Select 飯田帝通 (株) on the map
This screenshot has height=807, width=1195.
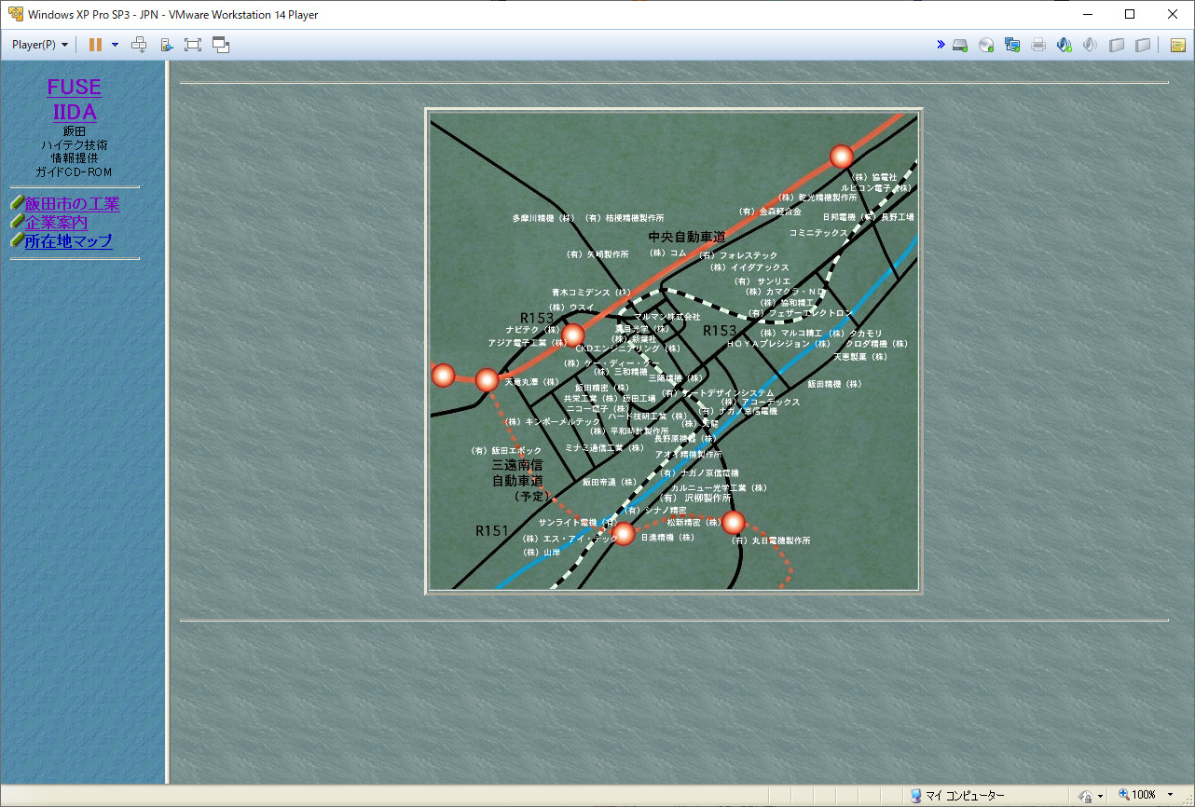coord(610,483)
